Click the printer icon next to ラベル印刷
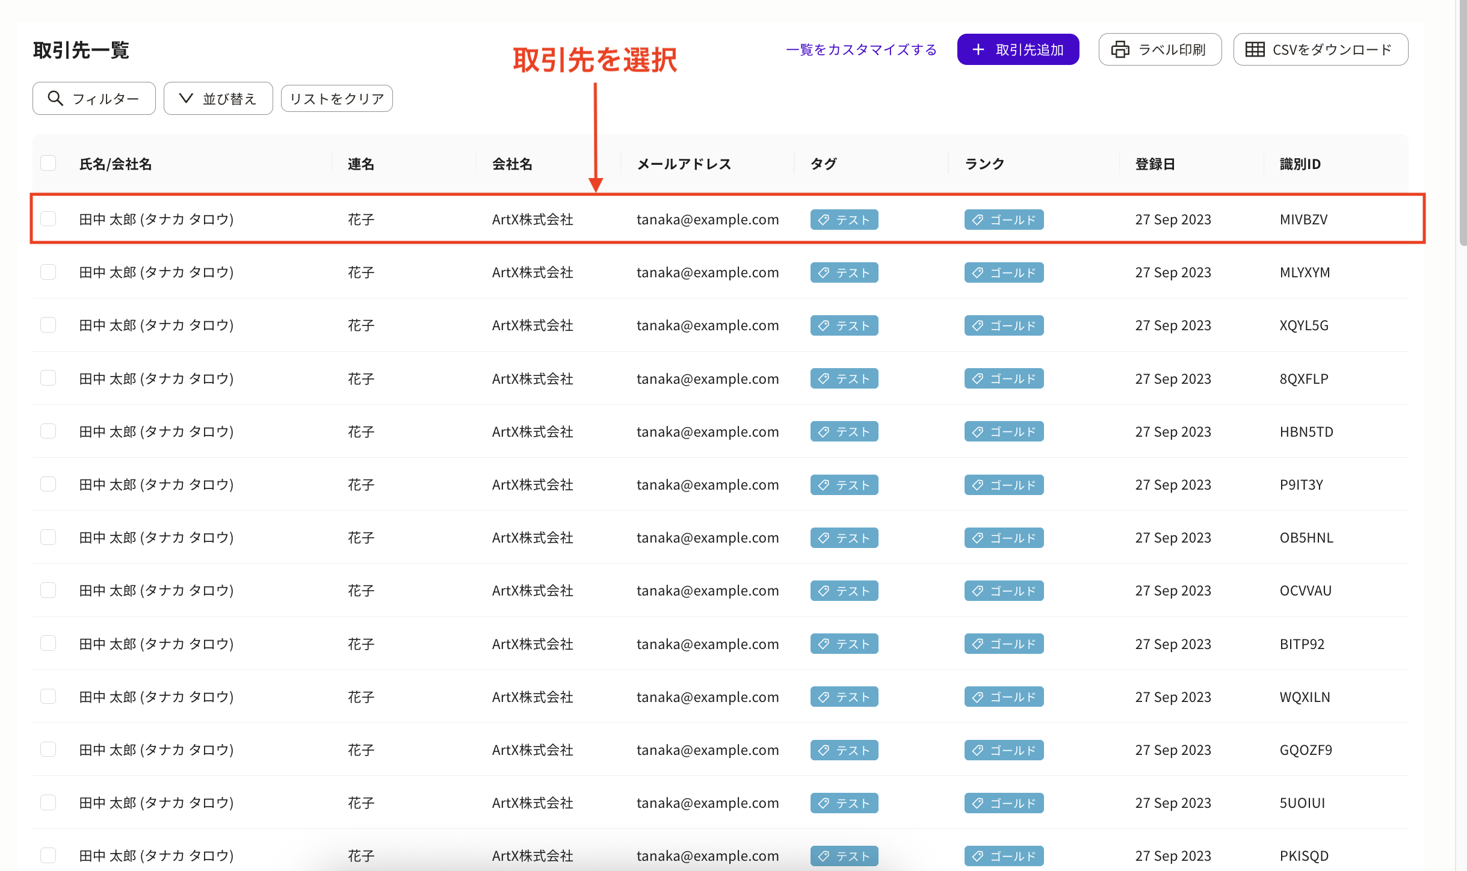Screen dimensions: 1467x871 pyautogui.click(x=1120, y=49)
